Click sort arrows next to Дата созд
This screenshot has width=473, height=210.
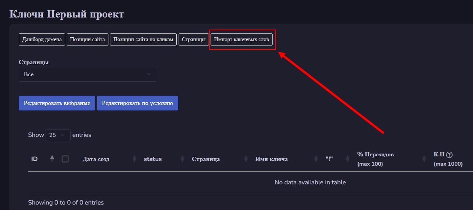coord(134,159)
